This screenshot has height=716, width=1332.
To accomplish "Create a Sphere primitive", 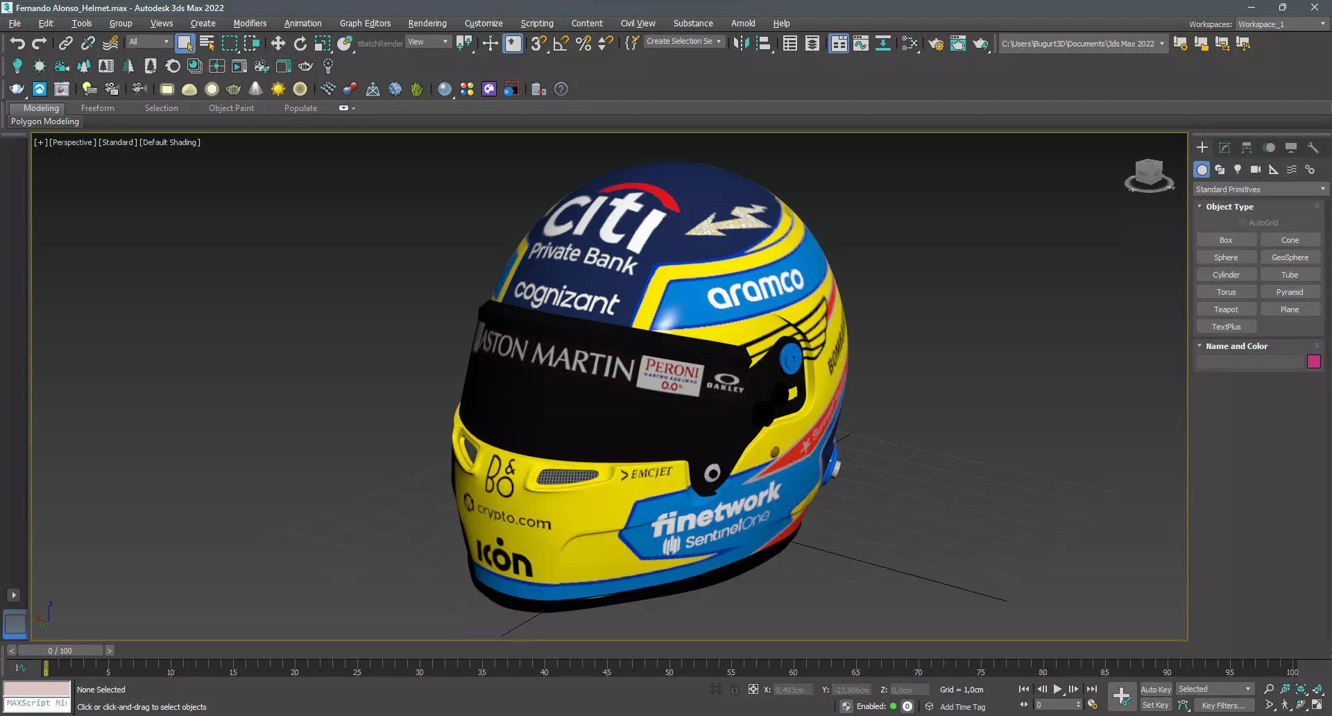I will (1226, 257).
